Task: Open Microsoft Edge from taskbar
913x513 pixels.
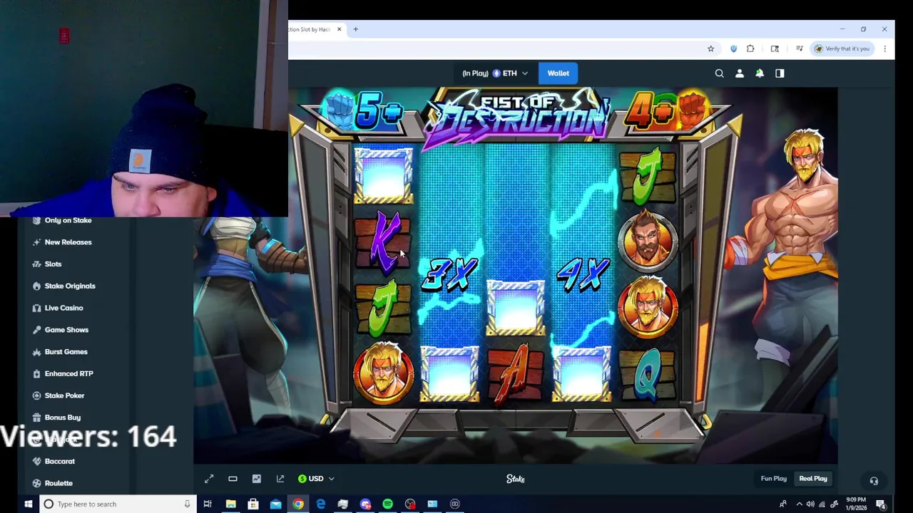Action: point(320,504)
